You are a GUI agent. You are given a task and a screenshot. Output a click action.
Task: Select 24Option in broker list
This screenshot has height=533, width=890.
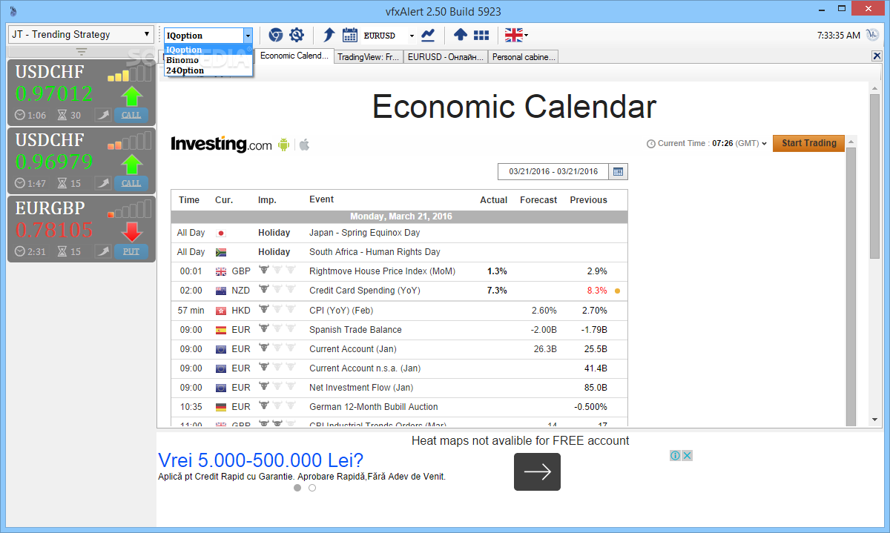208,70
